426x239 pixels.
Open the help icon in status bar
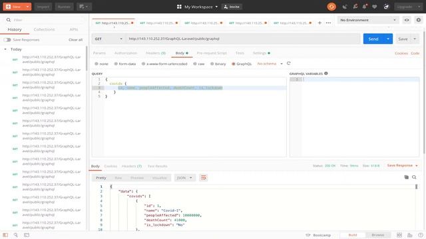coord(420,235)
